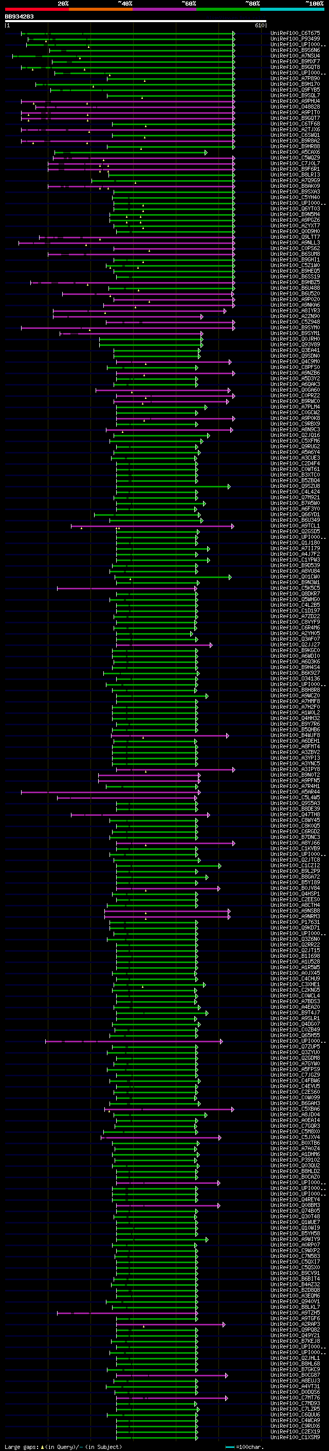This screenshot has width=329, height=1451.
Task: Select label UniRef100_A2YXT7
Action: 295,225
